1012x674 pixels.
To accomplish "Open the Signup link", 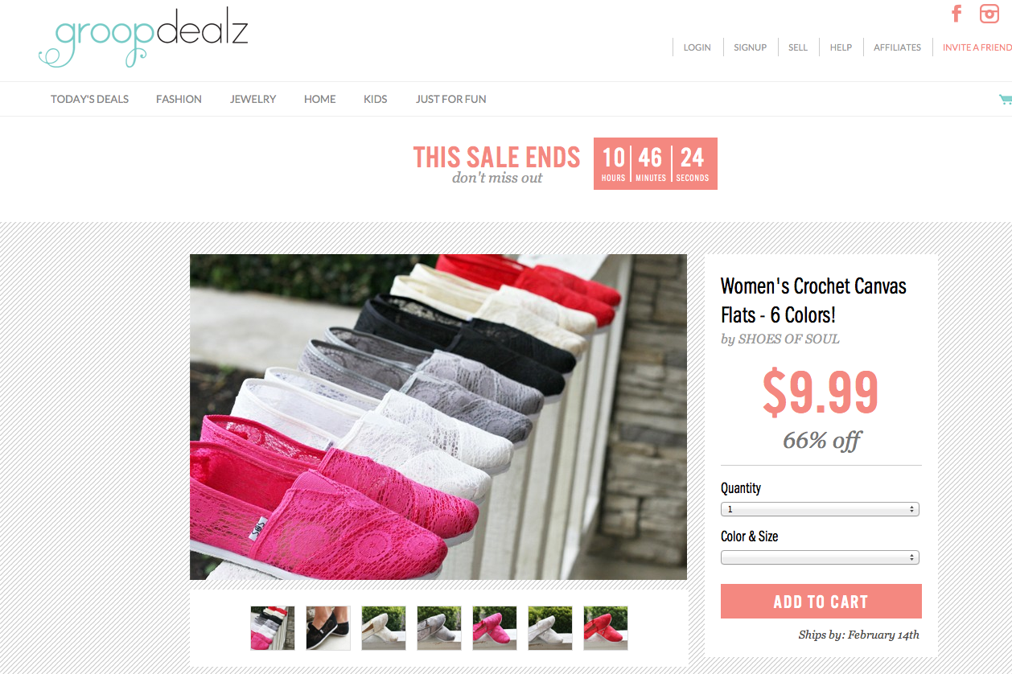I will click(x=750, y=47).
